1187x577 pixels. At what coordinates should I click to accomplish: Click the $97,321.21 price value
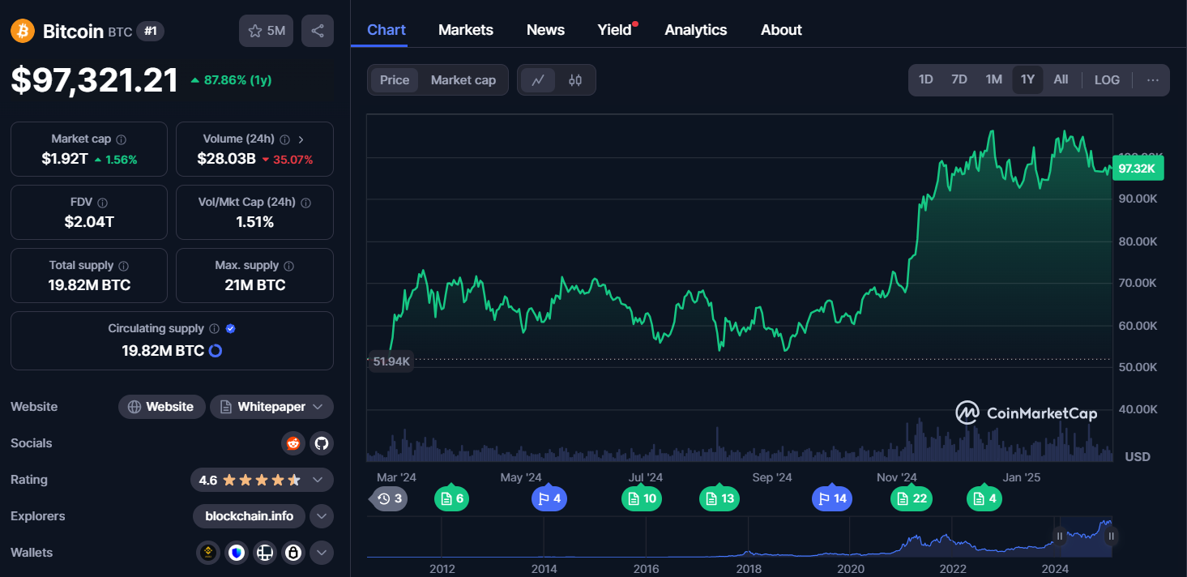[94, 80]
